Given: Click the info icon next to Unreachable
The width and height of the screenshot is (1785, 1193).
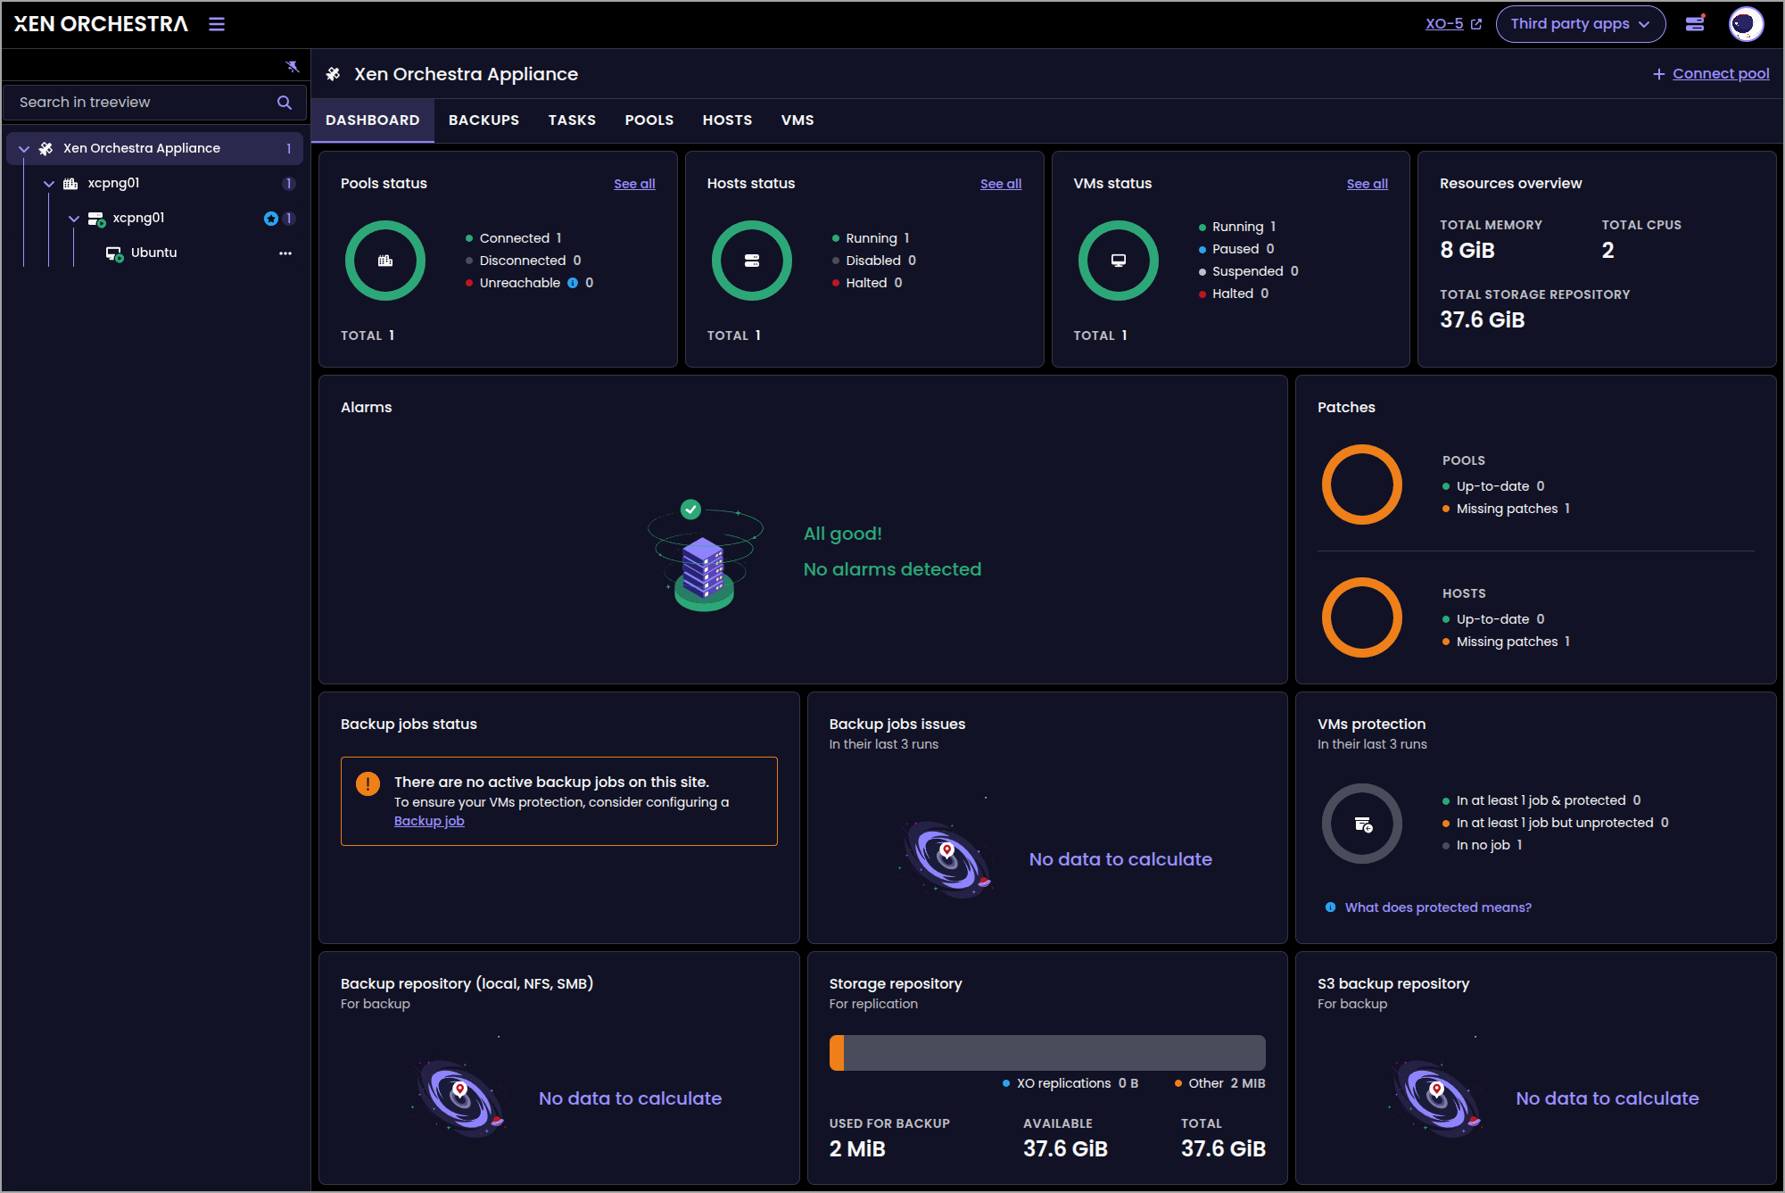Looking at the screenshot, I should tap(573, 283).
